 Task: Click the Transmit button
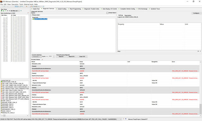coord(36,57)
